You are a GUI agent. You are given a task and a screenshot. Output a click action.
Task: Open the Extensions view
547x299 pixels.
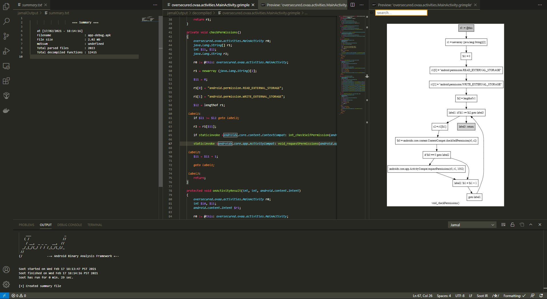tap(6, 81)
